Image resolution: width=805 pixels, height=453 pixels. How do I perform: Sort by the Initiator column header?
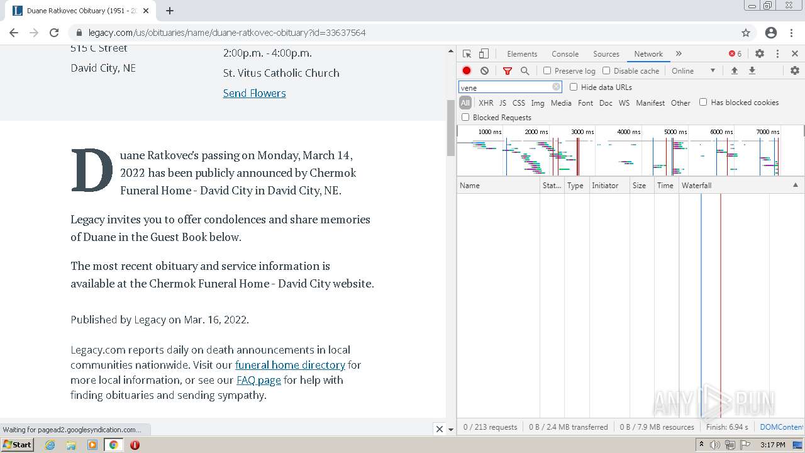click(609, 186)
